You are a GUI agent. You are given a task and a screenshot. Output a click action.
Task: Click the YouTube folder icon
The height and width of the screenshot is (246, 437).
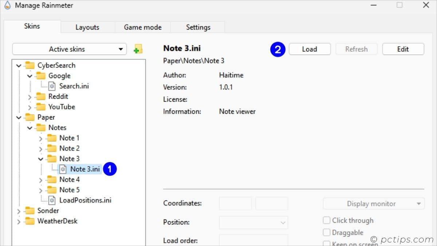tap(41, 107)
